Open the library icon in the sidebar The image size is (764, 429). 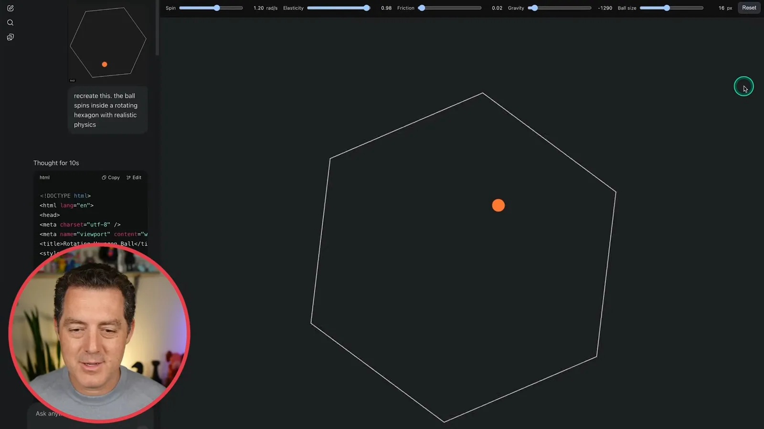[x=10, y=37]
